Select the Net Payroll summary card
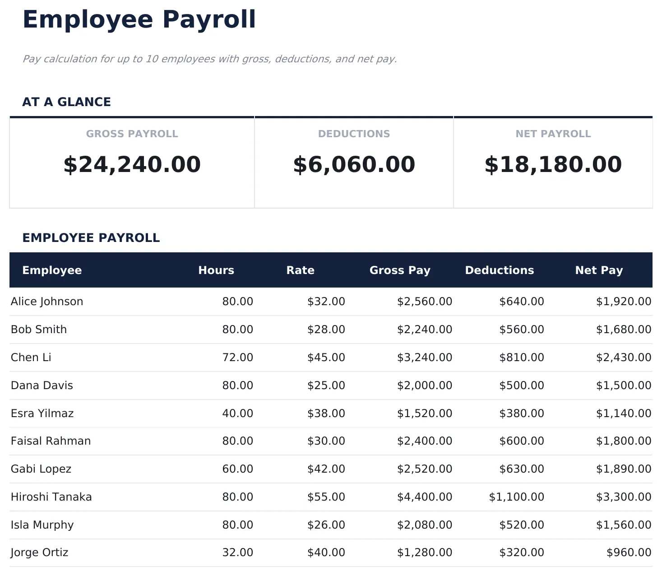 coord(553,163)
